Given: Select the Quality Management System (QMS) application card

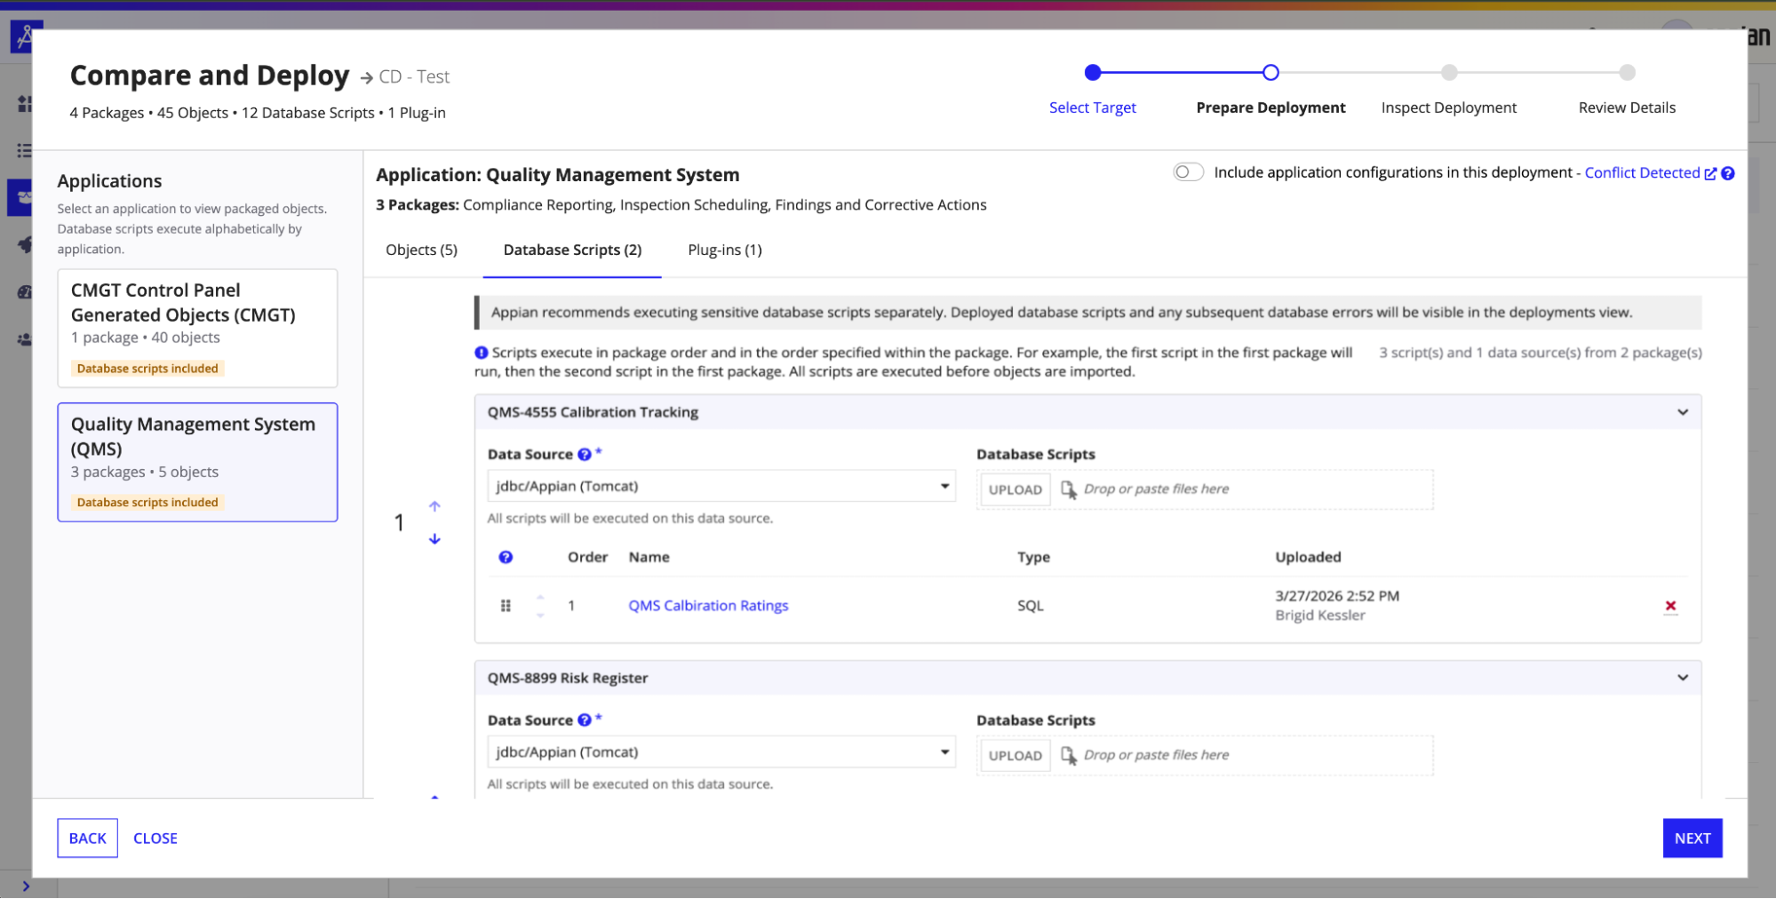Looking at the screenshot, I should coord(197,463).
